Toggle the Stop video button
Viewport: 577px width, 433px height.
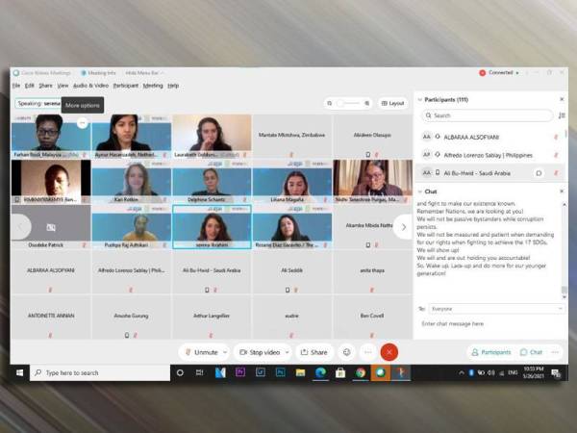click(260, 352)
